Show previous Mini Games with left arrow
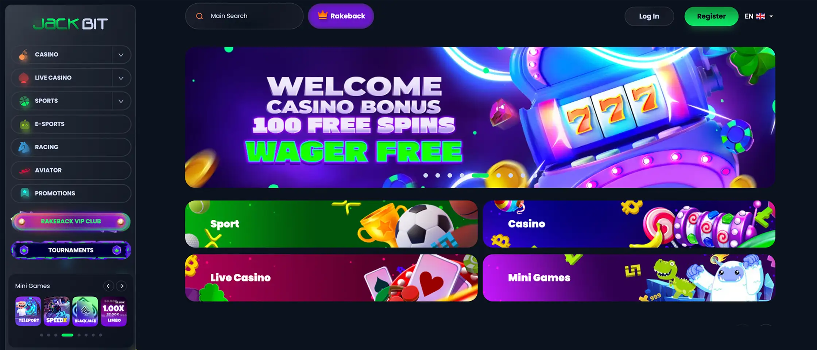Viewport: 817px width, 350px height. 108,286
